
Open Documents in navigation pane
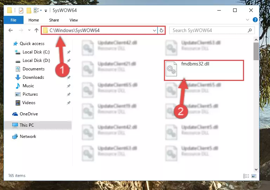point(33,69)
